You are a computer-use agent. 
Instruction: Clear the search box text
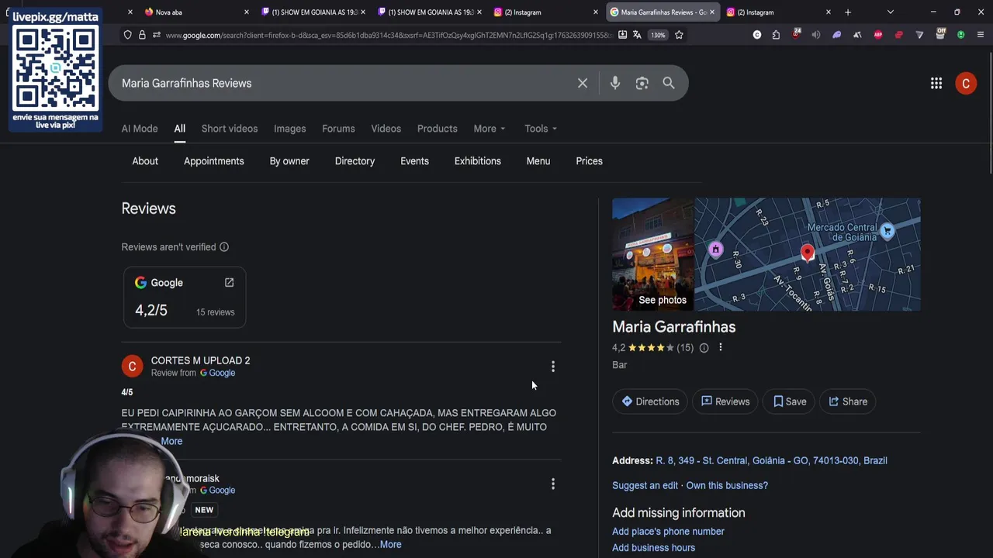[x=583, y=83]
